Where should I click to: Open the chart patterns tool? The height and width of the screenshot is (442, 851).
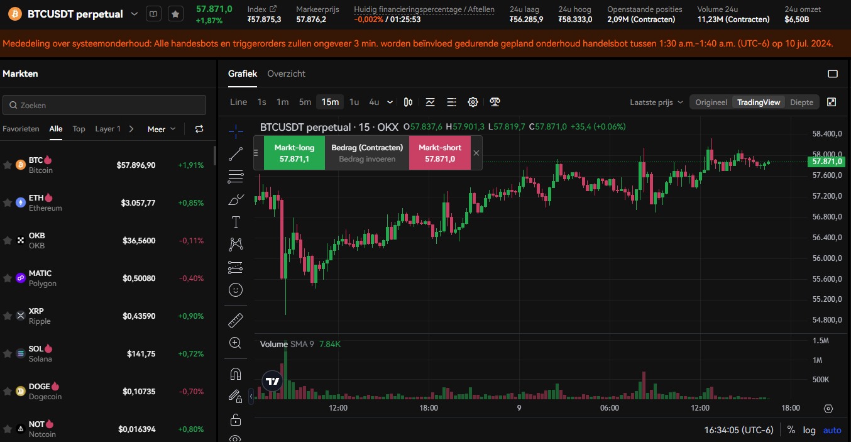[x=236, y=244]
